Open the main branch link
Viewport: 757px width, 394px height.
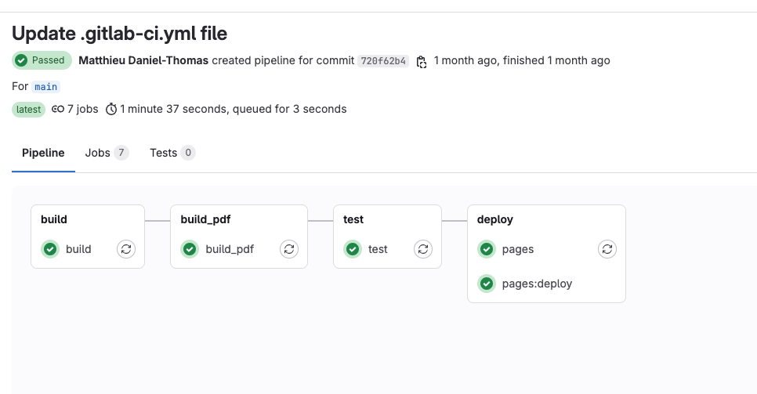tap(46, 87)
